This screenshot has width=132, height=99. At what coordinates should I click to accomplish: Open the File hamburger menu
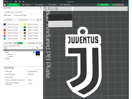pyautogui.click(x=6, y=1)
